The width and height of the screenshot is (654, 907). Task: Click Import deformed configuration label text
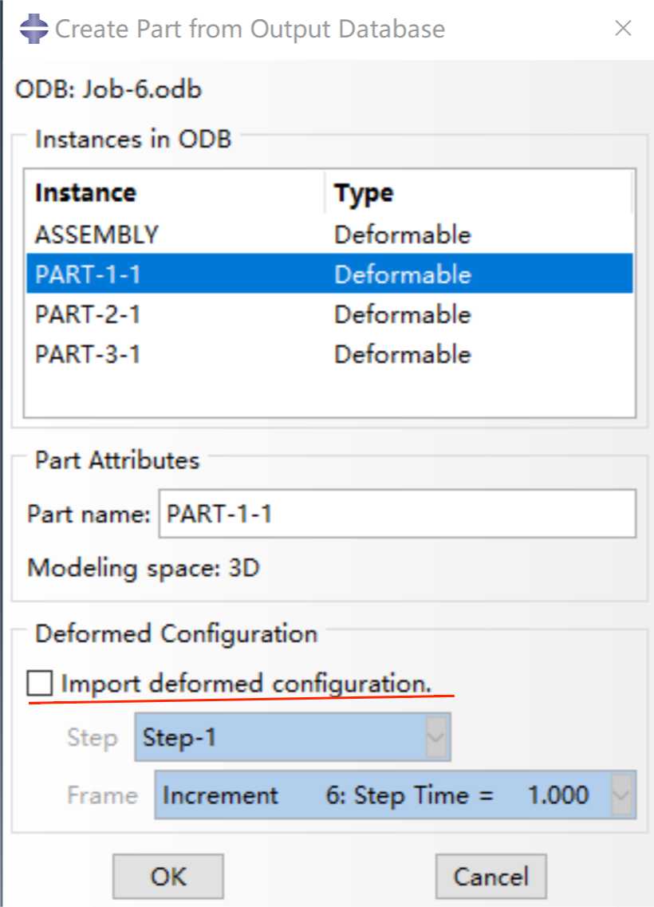[246, 683]
